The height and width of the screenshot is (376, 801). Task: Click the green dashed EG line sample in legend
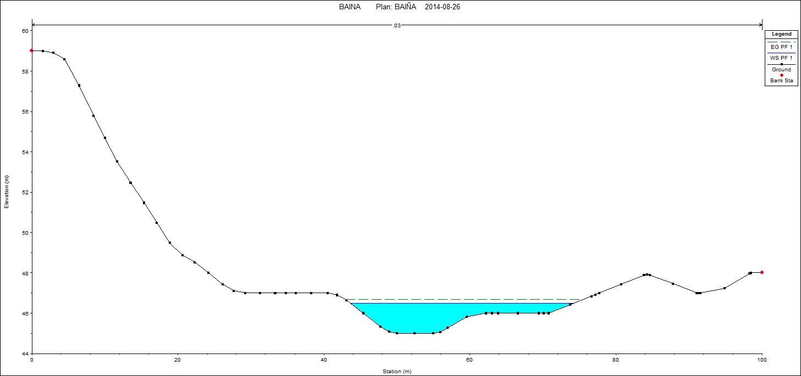[781, 42]
